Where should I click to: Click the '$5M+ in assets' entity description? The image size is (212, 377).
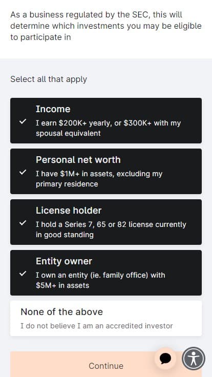pyautogui.click(x=100, y=280)
